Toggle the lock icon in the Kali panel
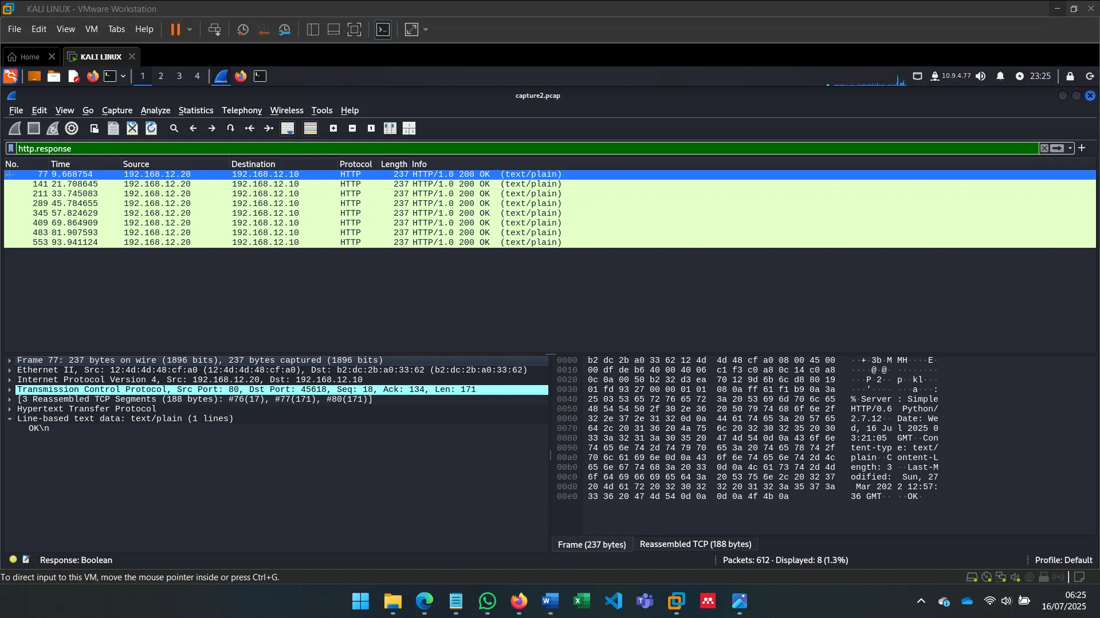The height and width of the screenshot is (618, 1100). pos(1070,76)
